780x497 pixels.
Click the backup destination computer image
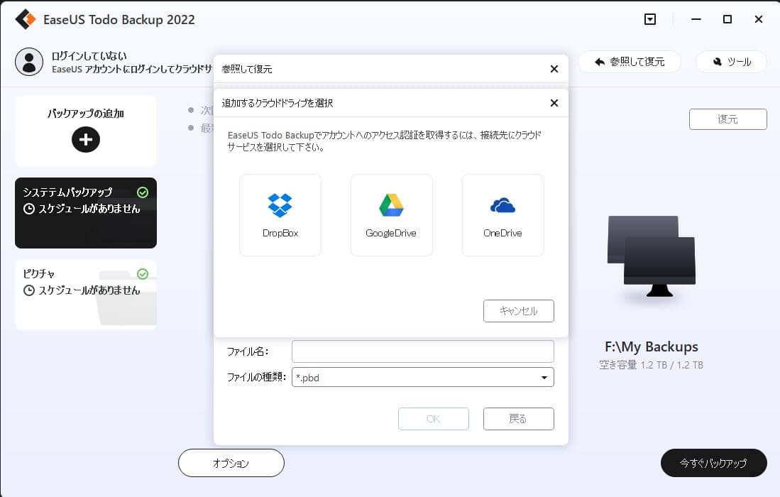pos(651,257)
